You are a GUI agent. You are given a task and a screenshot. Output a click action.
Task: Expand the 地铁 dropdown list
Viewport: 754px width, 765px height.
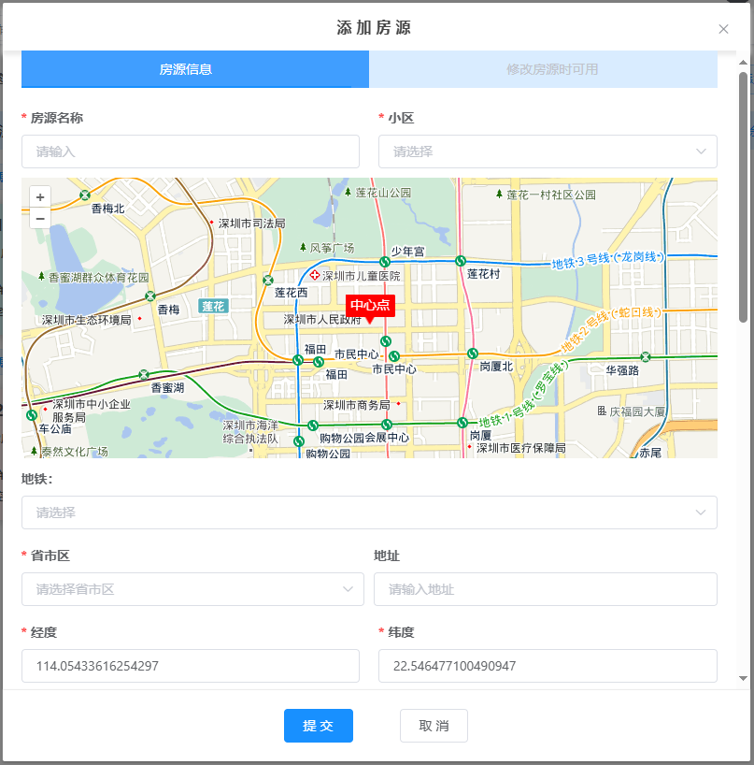[369, 512]
